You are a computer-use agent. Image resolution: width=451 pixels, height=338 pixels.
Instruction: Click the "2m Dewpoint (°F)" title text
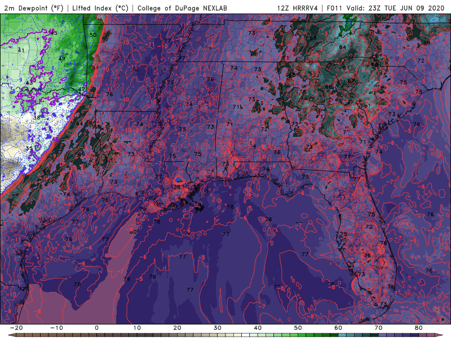point(34,8)
